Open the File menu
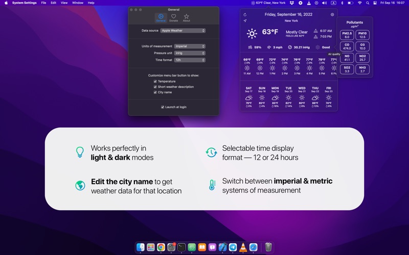The image size is (409, 255). click(x=43, y=3)
